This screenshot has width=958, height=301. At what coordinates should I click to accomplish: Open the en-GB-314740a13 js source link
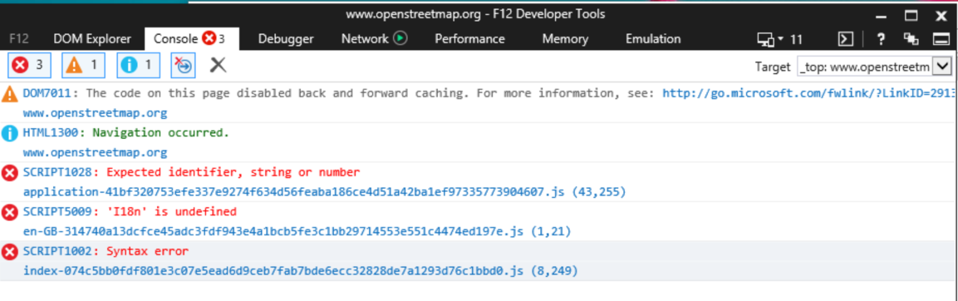pyautogui.click(x=297, y=231)
